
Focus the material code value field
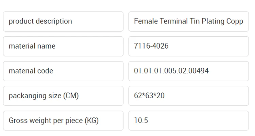tap(188, 71)
